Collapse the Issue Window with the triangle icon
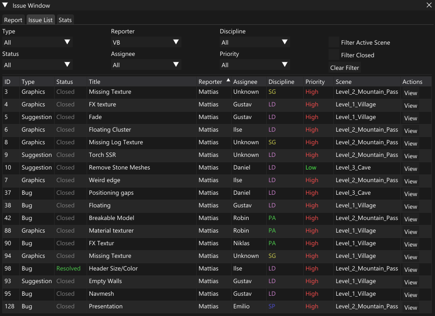The image size is (435, 316). (x=5, y=5)
